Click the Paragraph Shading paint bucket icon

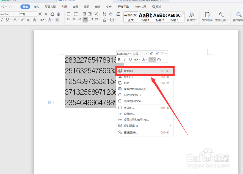point(105,20)
